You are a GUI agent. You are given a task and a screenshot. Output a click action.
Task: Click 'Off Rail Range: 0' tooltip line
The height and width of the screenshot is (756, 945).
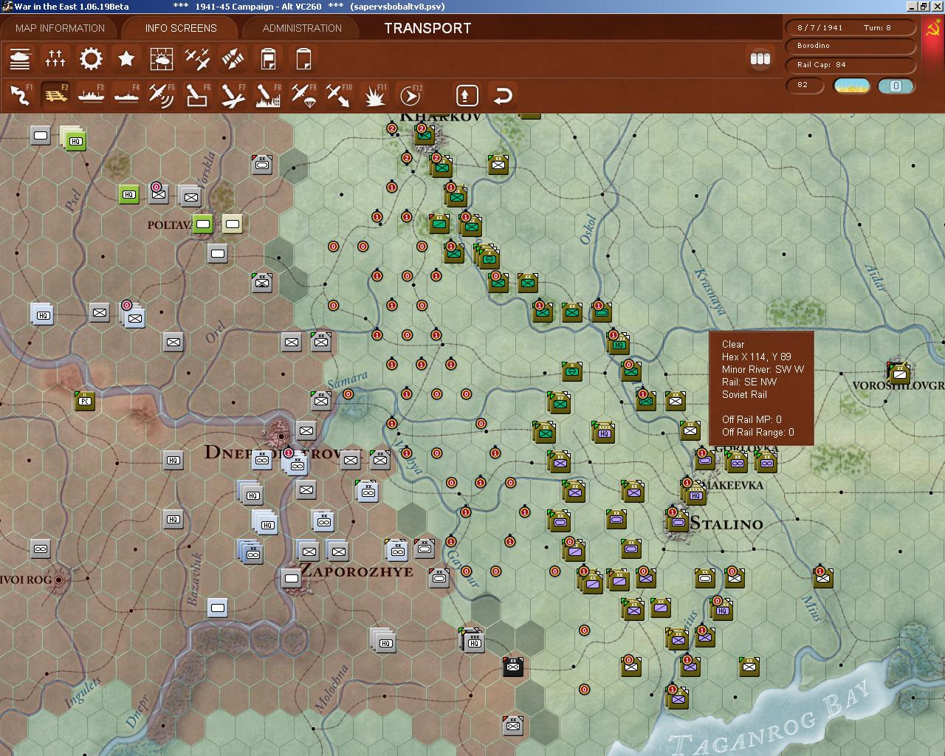pos(758,432)
